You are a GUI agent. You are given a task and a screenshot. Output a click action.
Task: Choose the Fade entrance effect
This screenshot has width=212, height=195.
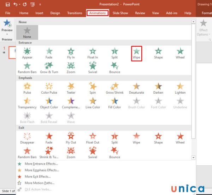tap(49, 53)
